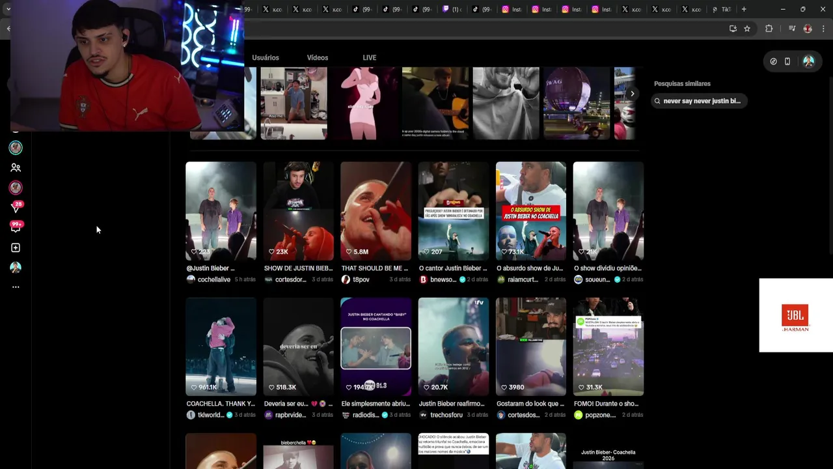Open 'O cantor Justin Bieber' video thumbnail

(453, 211)
